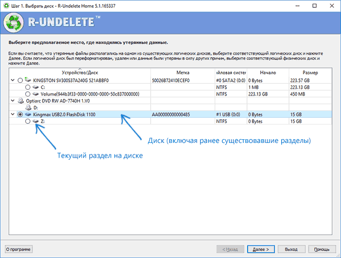341x258 pixels.
Task: Open the Помощь help button
Action: click(x=322, y=249)
